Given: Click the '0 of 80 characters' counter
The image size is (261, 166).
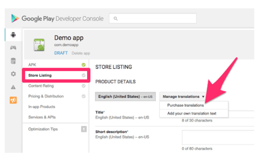Looking at the screenshot, I should [x=197, y=149].
